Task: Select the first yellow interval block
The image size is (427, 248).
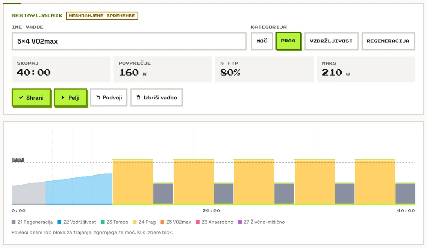Action: pos(133,182)
